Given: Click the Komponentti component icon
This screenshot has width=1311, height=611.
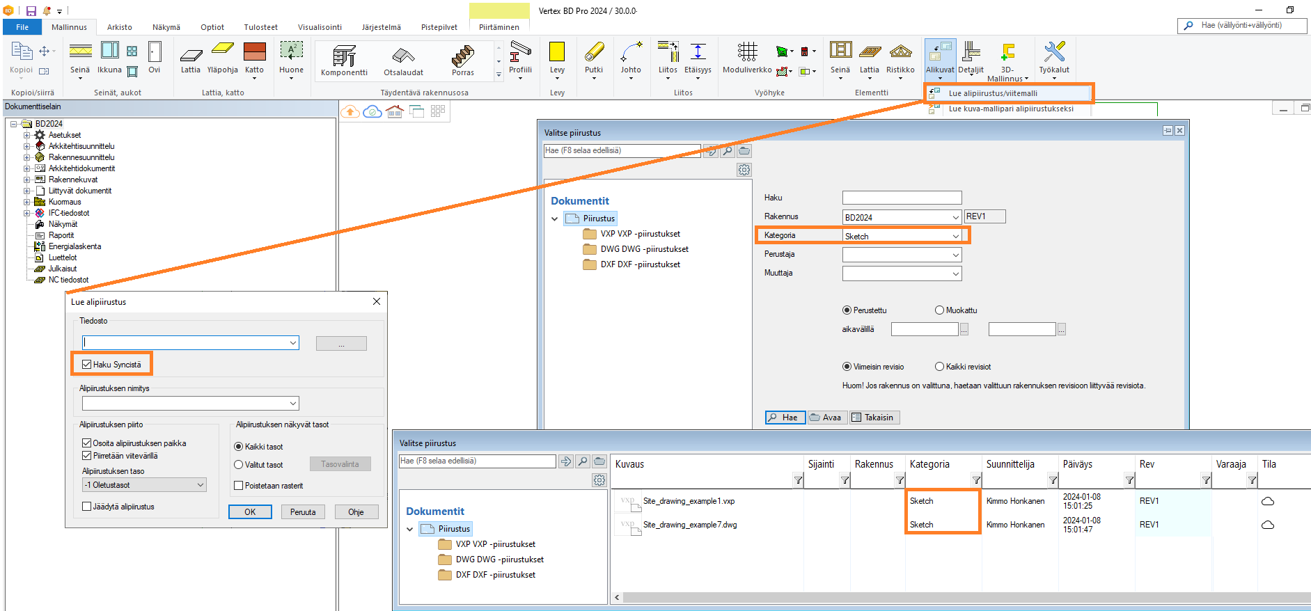Looking at the screenshot, I should (x=344, y=56).
